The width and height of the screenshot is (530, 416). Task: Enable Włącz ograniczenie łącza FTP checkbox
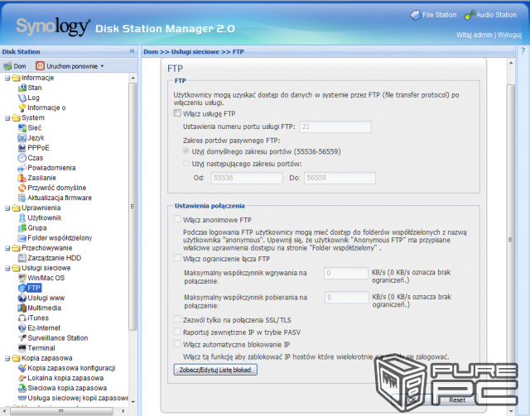[177, 258]
